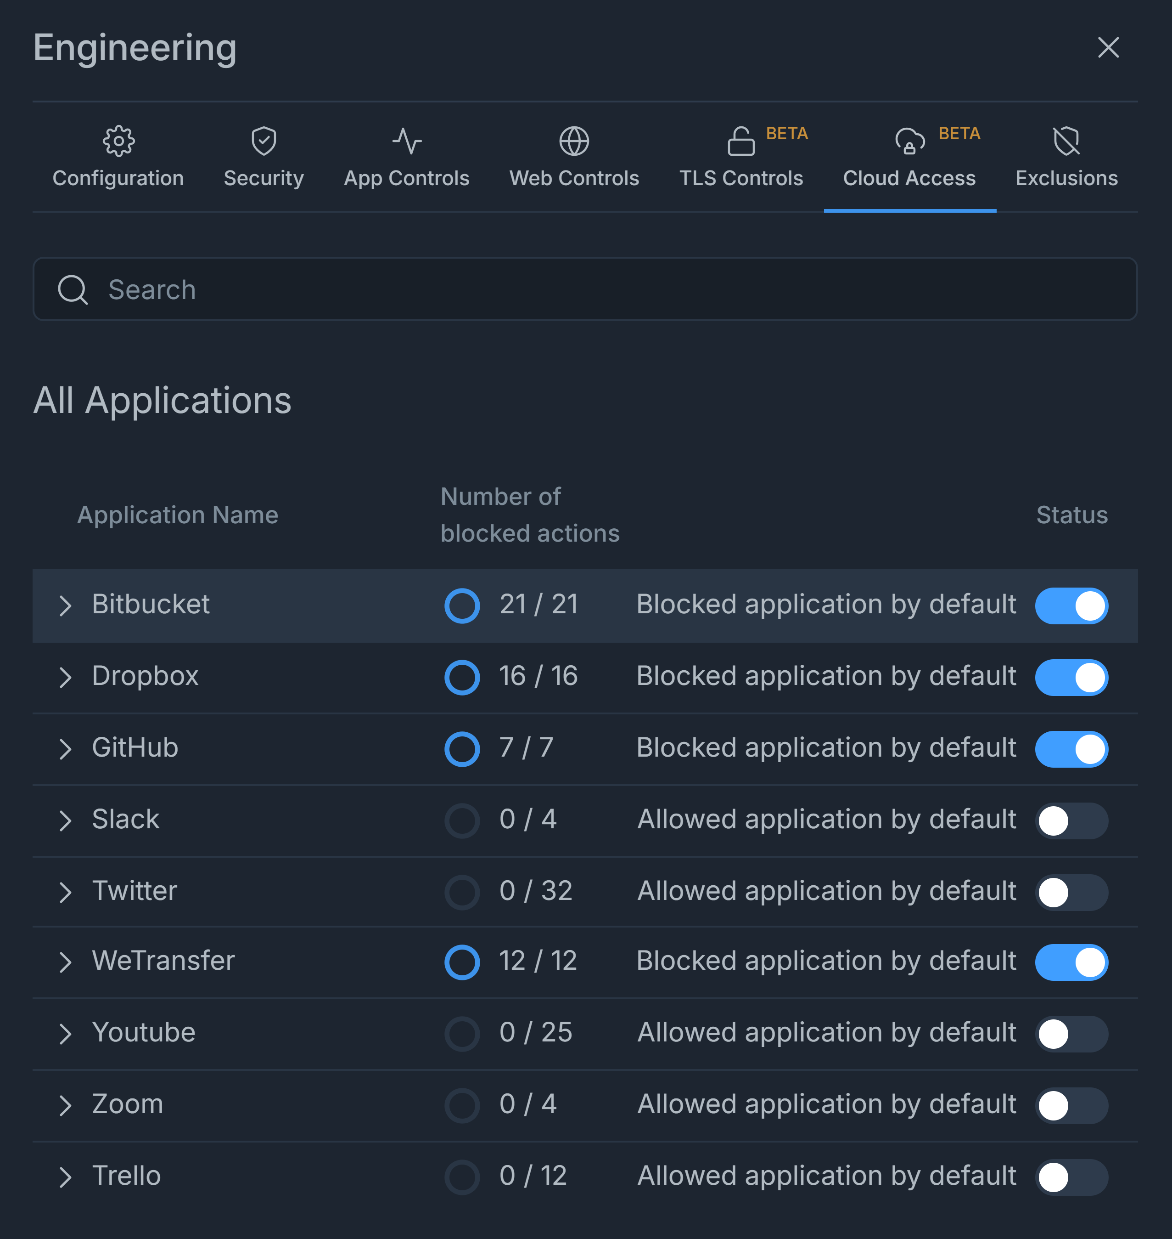The height and width of the screenshot is (1239, 1172).
Task: Click the Exclusions crossed-shield icon
Action: click(x=1066, y=141)
